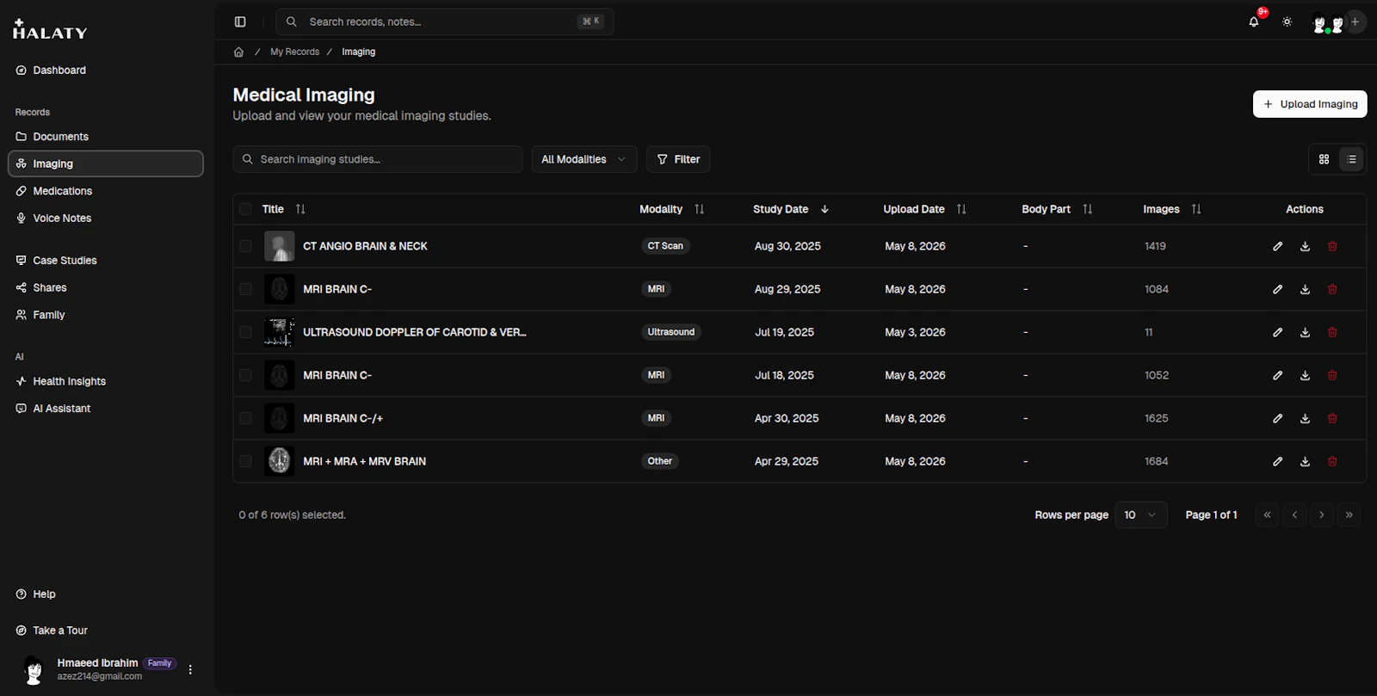Download the Ultrasound Doppler study
The width and height of the screenshot is (1377, 696).
coord(1305,332)
